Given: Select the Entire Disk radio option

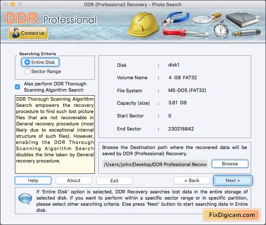Looking at the screenshot, I should [40, 62].
